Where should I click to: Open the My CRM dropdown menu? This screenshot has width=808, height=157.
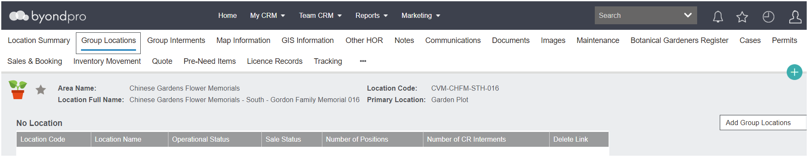click(267, 15)
